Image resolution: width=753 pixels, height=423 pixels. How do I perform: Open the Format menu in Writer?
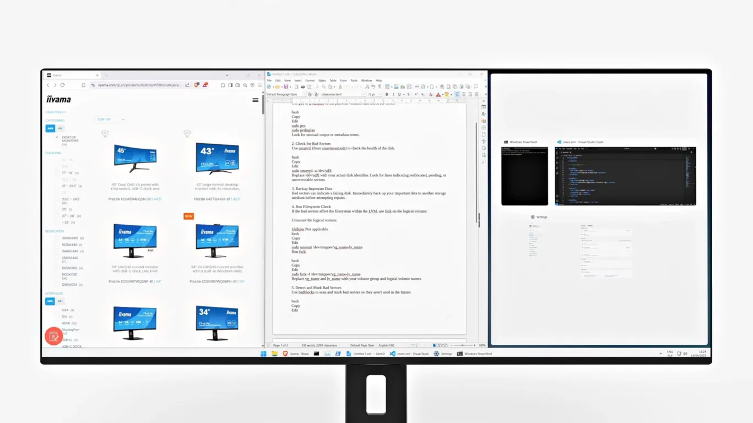click(x=310, y=80)
